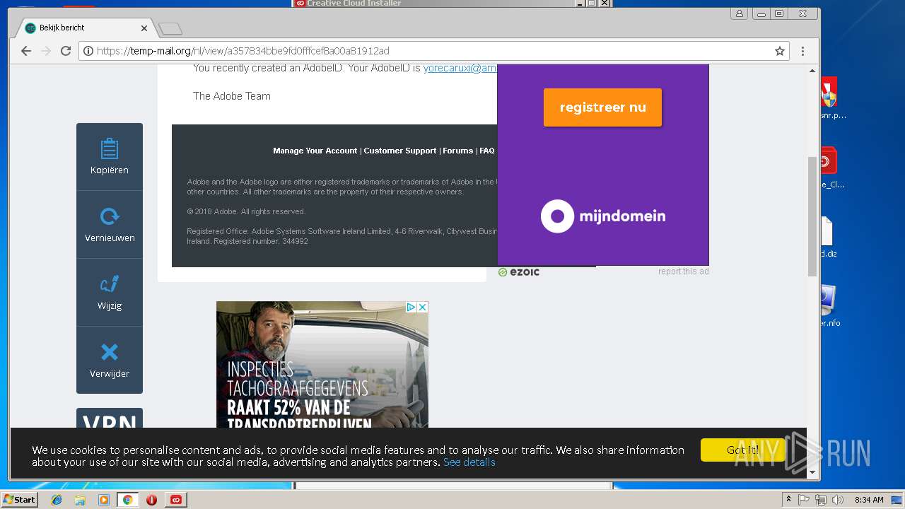Viewport: 905px width, 509px height.
Task: Click the Wijzig edit button
Action: (x=110, y=293)
